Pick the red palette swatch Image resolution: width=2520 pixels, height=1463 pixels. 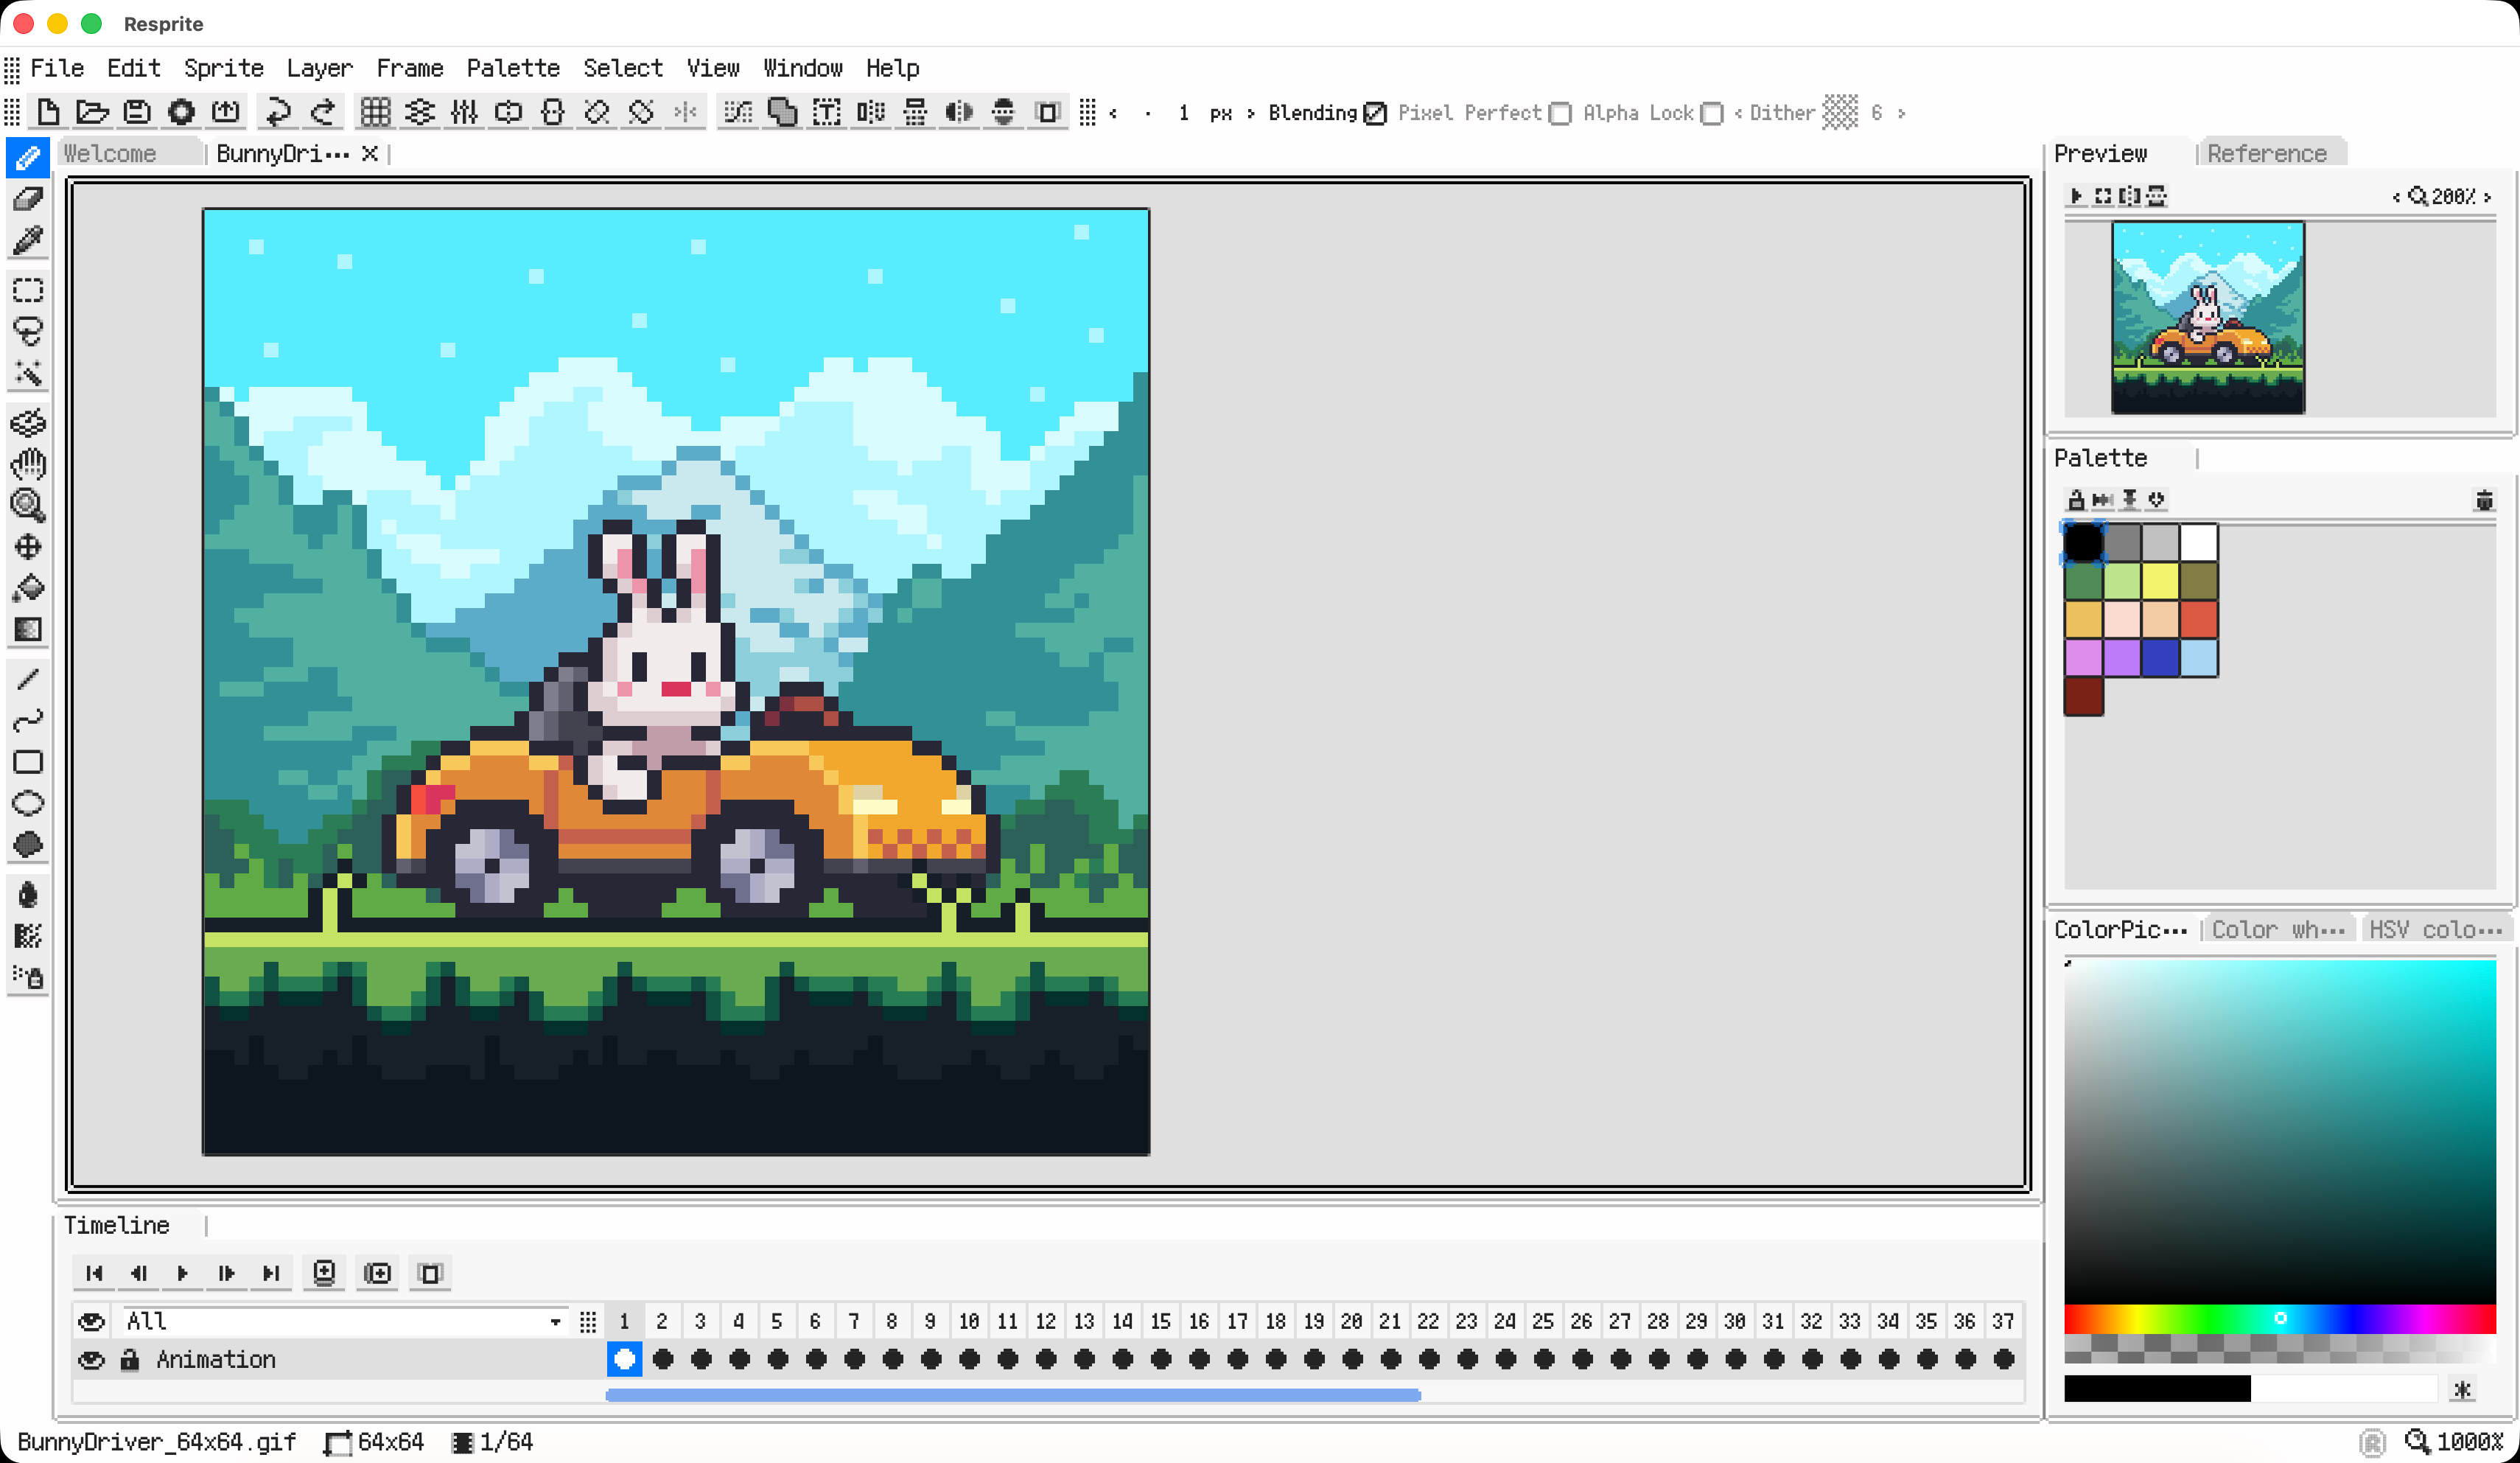pos(2198,620)
